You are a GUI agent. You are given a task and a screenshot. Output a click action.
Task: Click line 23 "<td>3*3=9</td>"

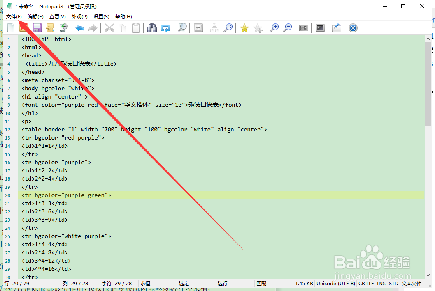tap(45, 220)
